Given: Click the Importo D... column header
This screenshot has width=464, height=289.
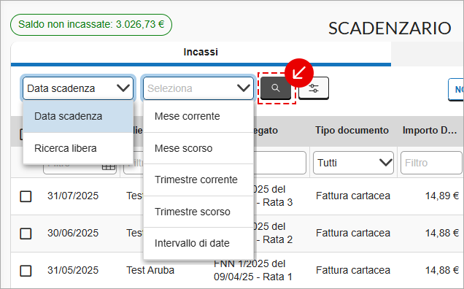Looking at the screenshot, I should click(x=430, y=131).
